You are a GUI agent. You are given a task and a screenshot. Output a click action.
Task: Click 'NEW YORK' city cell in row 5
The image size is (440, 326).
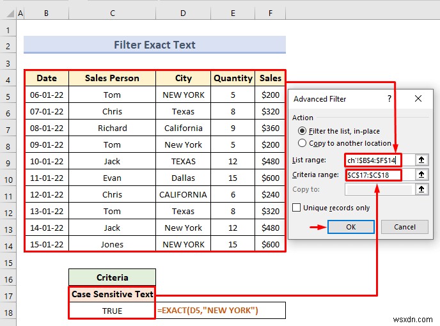pyautogui.click(x=183, y=95)
